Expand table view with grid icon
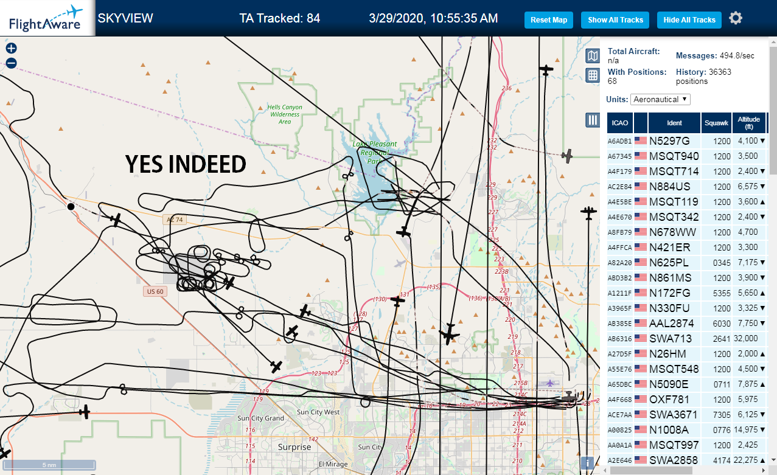The image size is (777, 475). click(593, 75)
